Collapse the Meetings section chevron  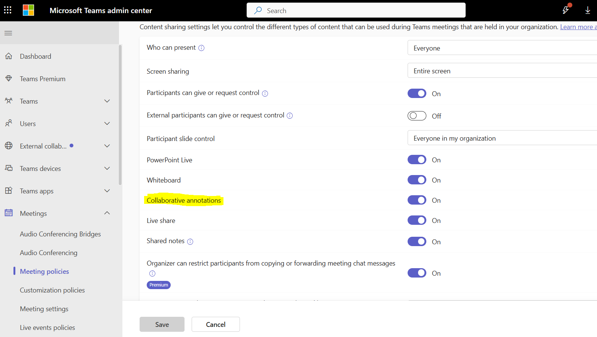pyautogui.click(x=107, y=213)
